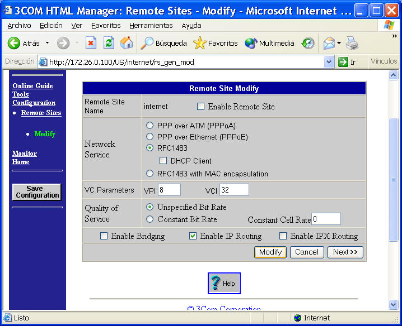This screenshot has height=326, width=402.
Task: Select PPP over Ethernet (PPPoE) option
Action: point(149,137)
